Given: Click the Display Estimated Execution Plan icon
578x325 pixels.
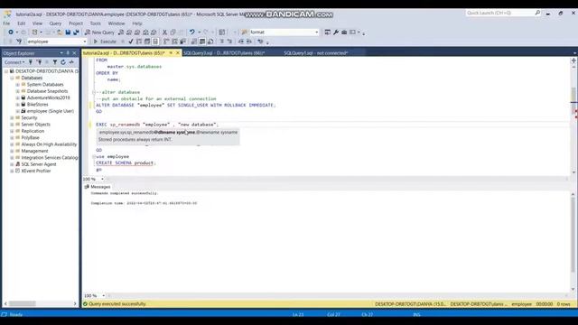Looking at the screenshot, I should pyautogui.click(x=139, y=42).
